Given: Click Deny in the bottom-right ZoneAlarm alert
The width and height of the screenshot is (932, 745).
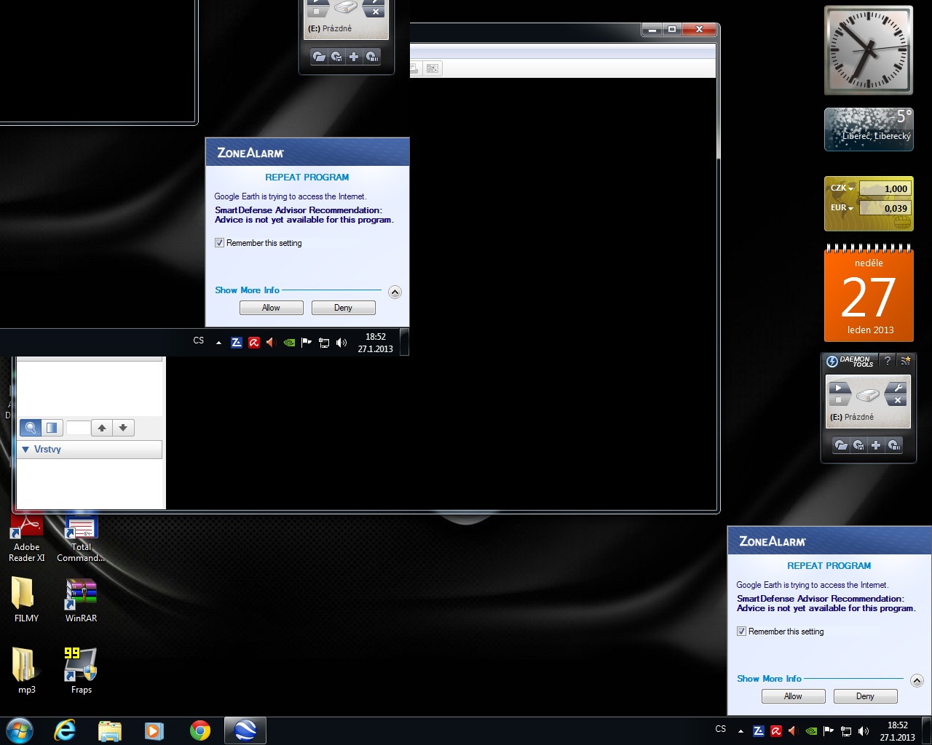Looking at the screenshot, I should tap(865, 696).
